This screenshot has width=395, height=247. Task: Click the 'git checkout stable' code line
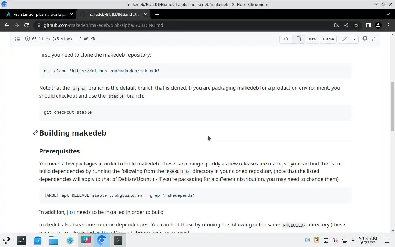click(68, 112)
